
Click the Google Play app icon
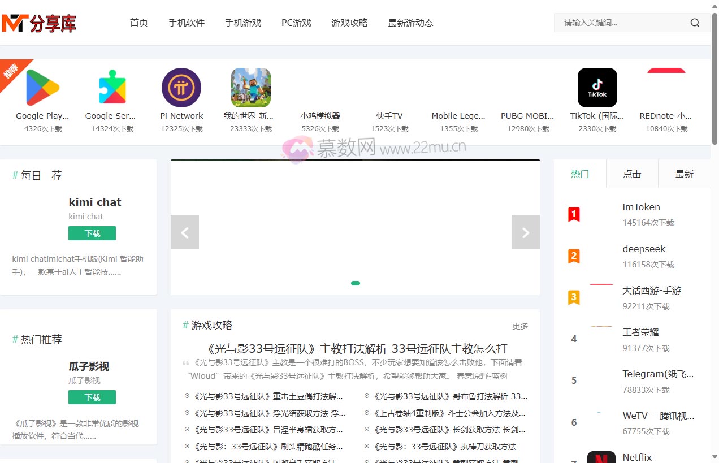42,88
